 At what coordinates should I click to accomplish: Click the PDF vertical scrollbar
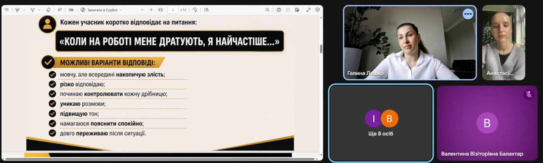(321, 49)
